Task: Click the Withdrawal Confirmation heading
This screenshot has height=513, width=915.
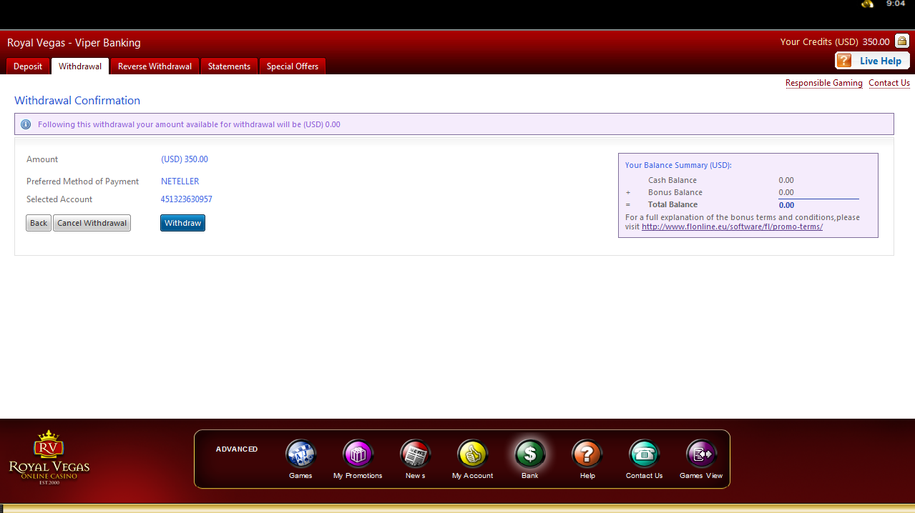Action: coord(77,101)
